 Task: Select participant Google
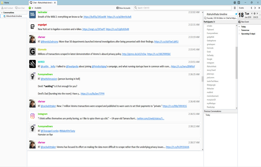[x=209, y=59]
